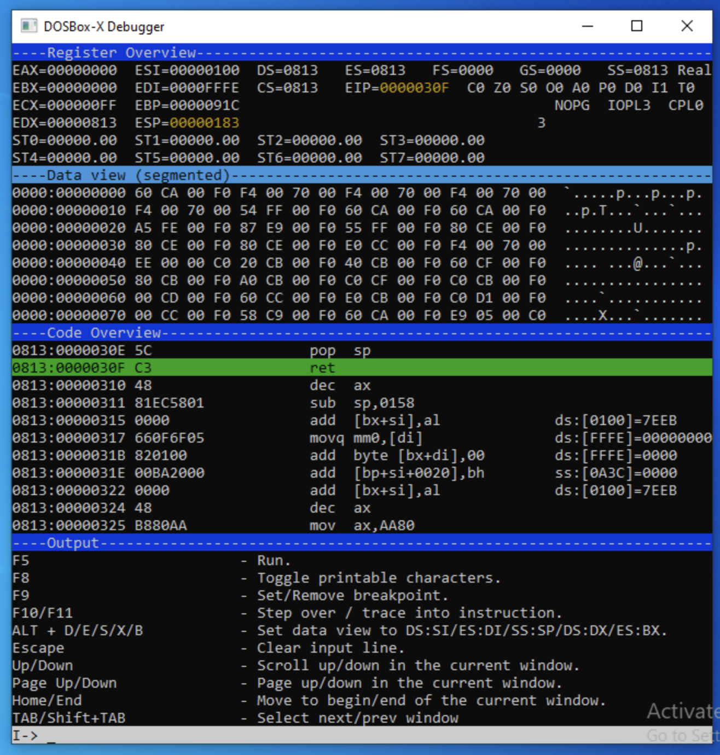Click the NOPG paging status
Image resolution: width=720 pixels, height=755 pixels.
tap(572, 105)
